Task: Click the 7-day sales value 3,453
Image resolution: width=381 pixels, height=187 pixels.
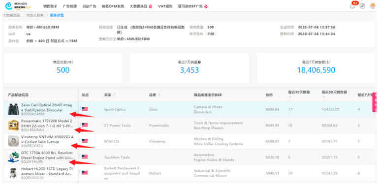Action: tap(190, 70)
